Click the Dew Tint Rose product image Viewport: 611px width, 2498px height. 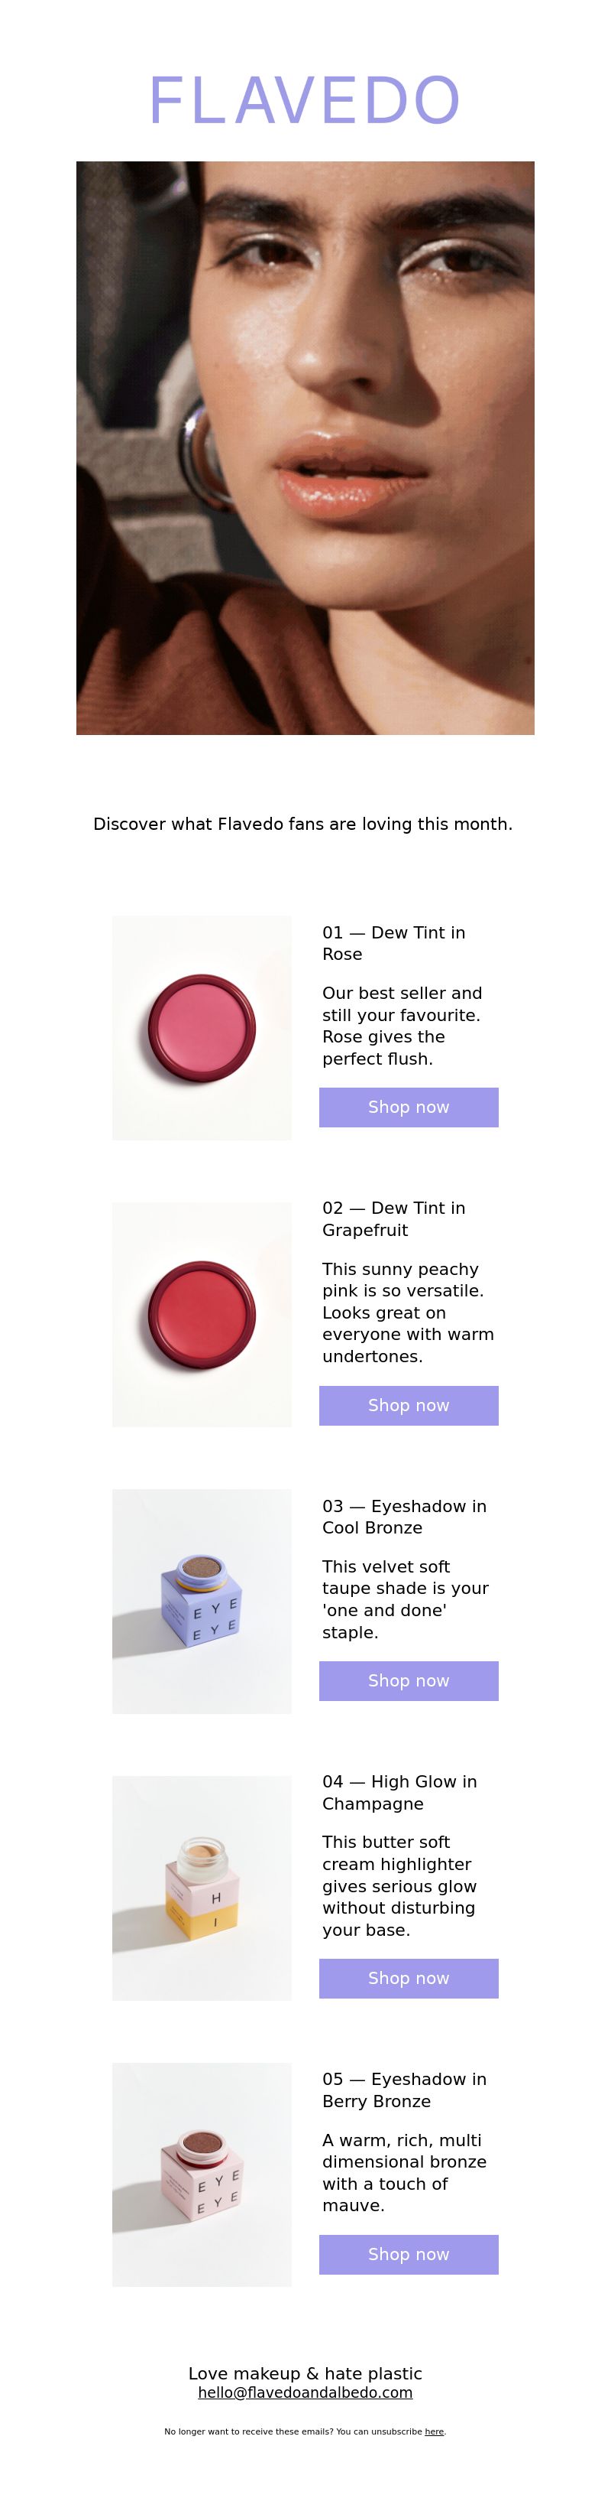tap(202, 1027)
